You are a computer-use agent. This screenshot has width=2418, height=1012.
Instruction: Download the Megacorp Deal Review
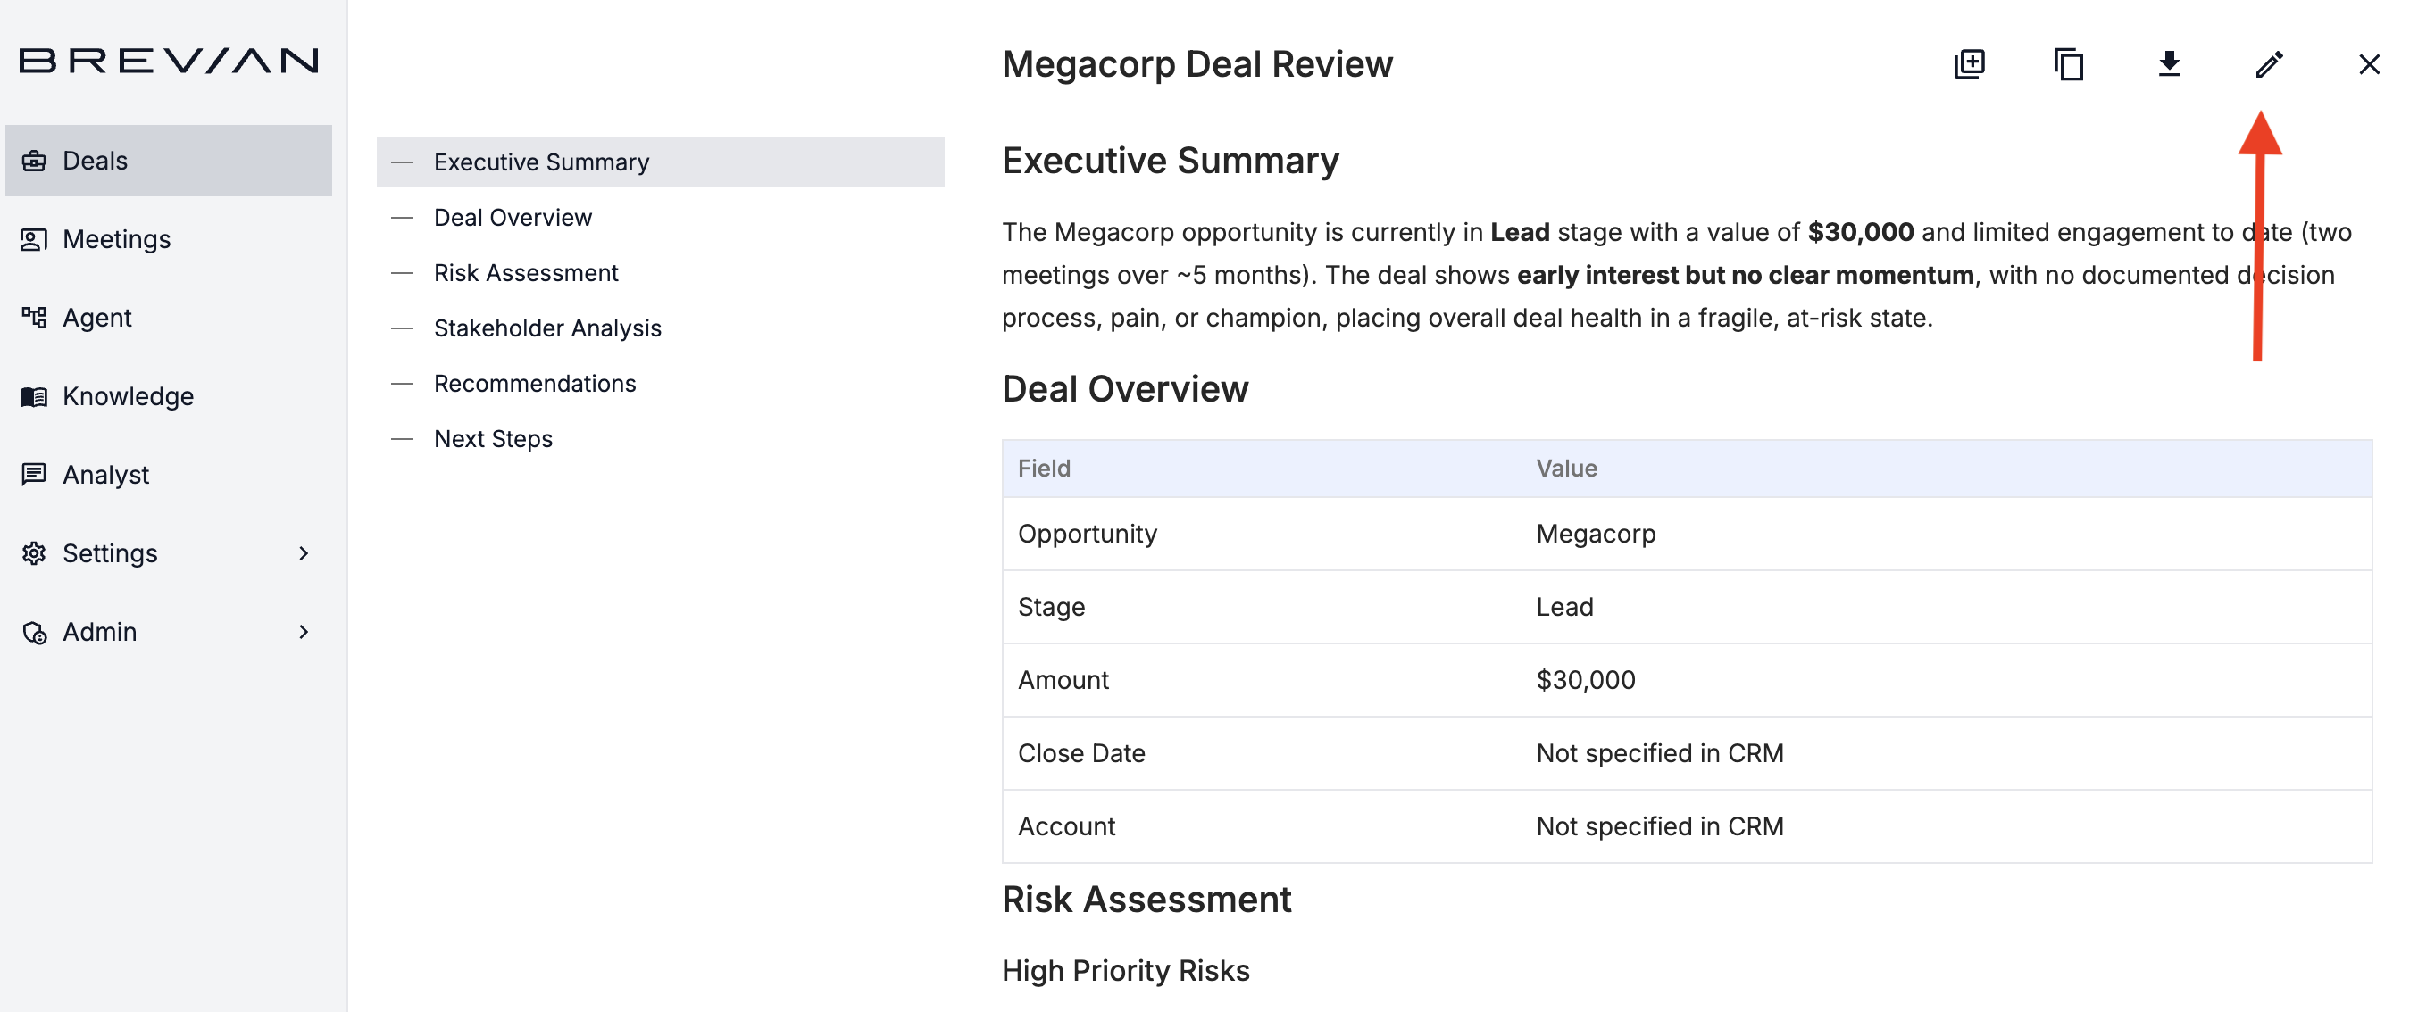pyautogui.click(x=2168, y=65)
